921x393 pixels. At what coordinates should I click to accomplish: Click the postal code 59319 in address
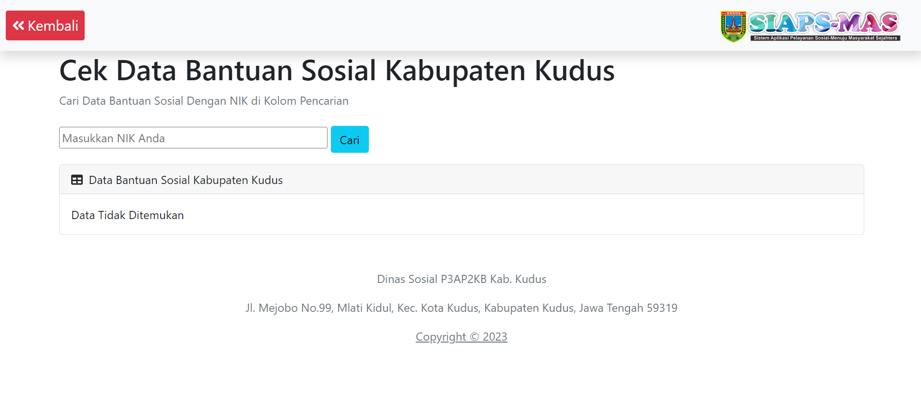click(662, 308)
